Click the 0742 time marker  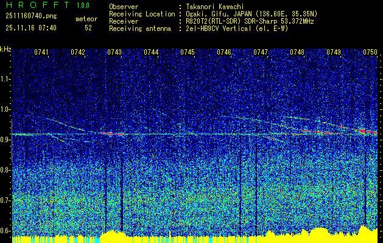[x=78, y=52]
